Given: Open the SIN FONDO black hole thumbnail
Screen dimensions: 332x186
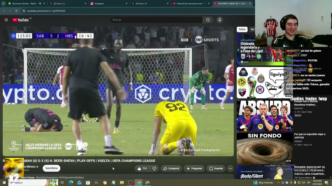Looking at the screenshot, I should (x=264, y=148).
